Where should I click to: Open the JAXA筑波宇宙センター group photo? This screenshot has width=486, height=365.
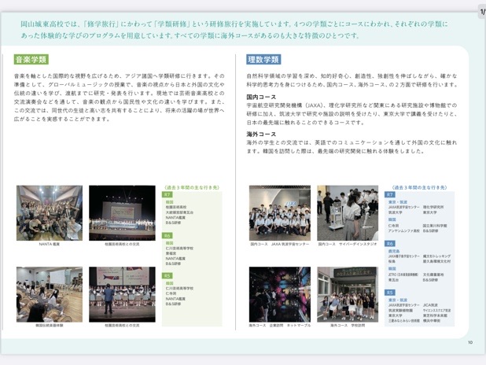280,213
